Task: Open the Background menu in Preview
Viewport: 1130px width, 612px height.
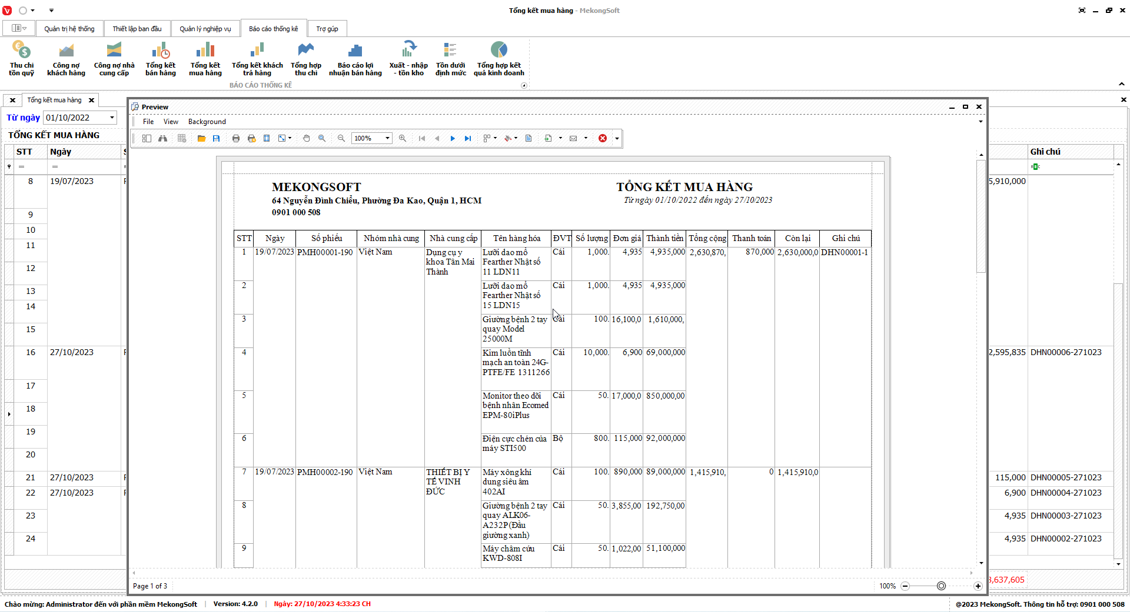Action: pos(207,122)
